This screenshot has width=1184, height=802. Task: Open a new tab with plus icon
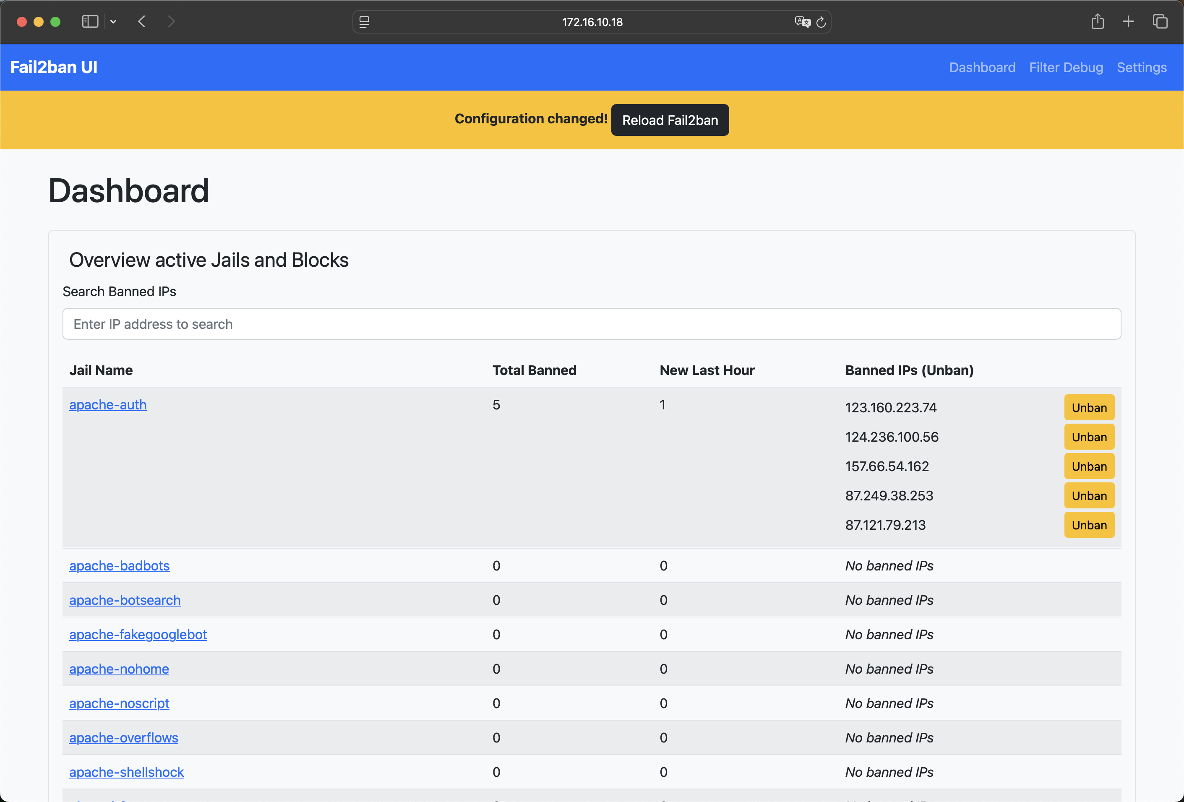1128,21
